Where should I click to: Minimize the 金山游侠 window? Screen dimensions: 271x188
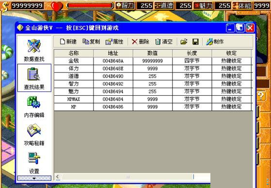coord(230,28)
